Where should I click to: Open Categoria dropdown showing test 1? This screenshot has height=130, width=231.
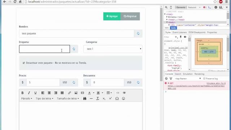113,49
